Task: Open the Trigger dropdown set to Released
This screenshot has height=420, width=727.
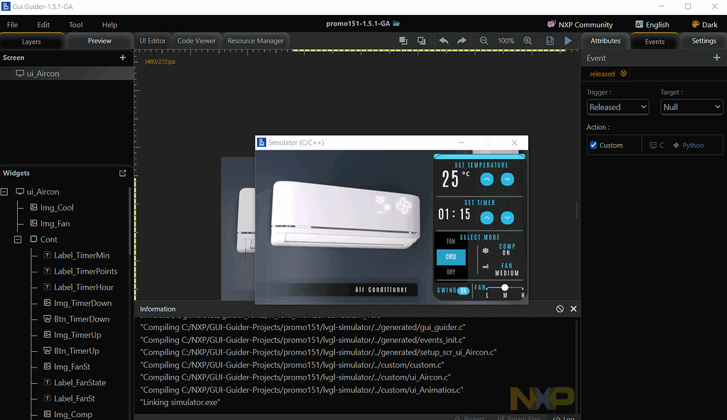Action: tap(617, 106)
